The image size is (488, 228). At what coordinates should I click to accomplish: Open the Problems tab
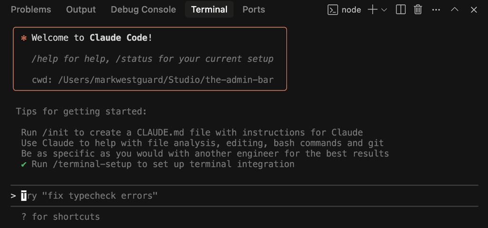click(x=31, y=10)
